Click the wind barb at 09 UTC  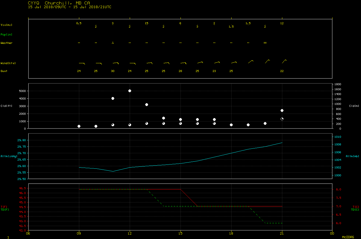pos(82,63)
